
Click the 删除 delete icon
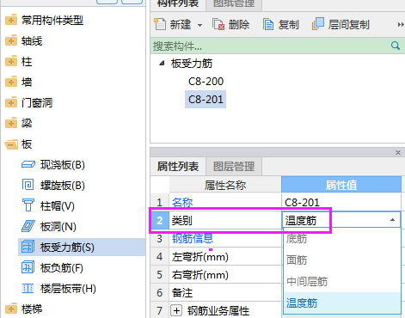point(218,24)
